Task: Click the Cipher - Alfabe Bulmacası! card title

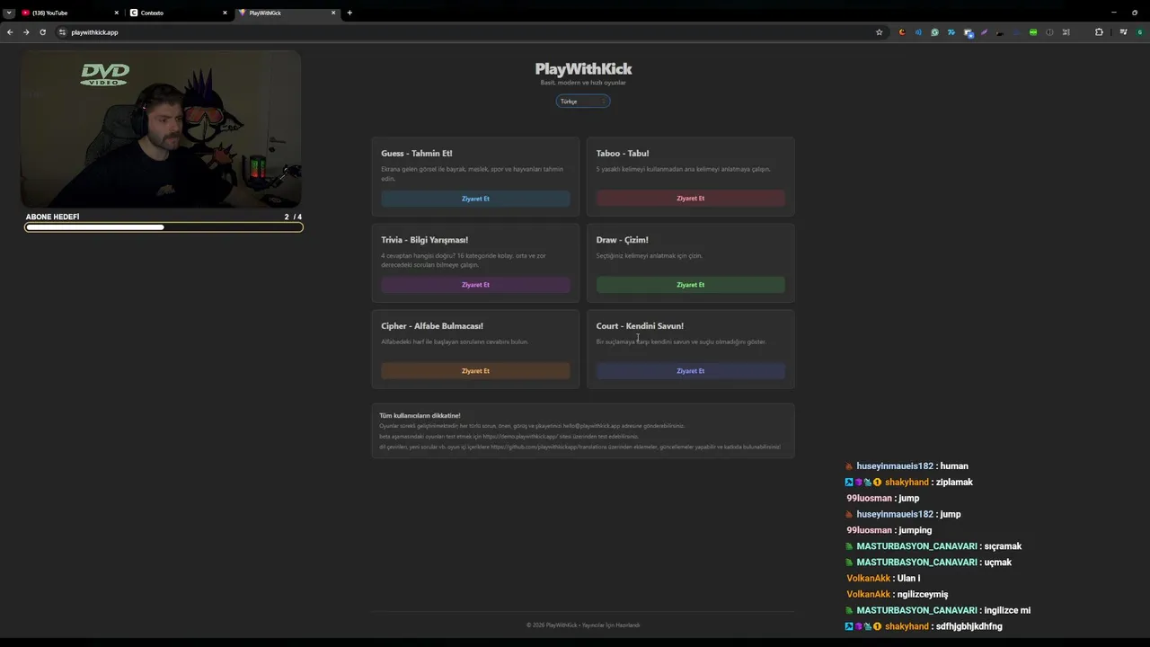Action: coord(432,326)
